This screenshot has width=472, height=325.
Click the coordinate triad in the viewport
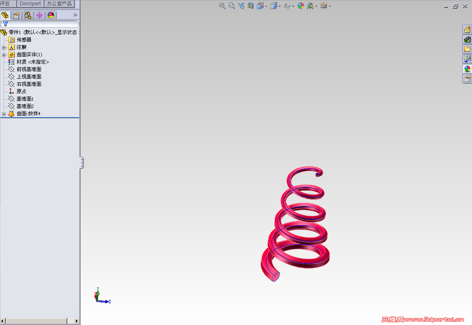pyautogui.click(x=102, y=296)
